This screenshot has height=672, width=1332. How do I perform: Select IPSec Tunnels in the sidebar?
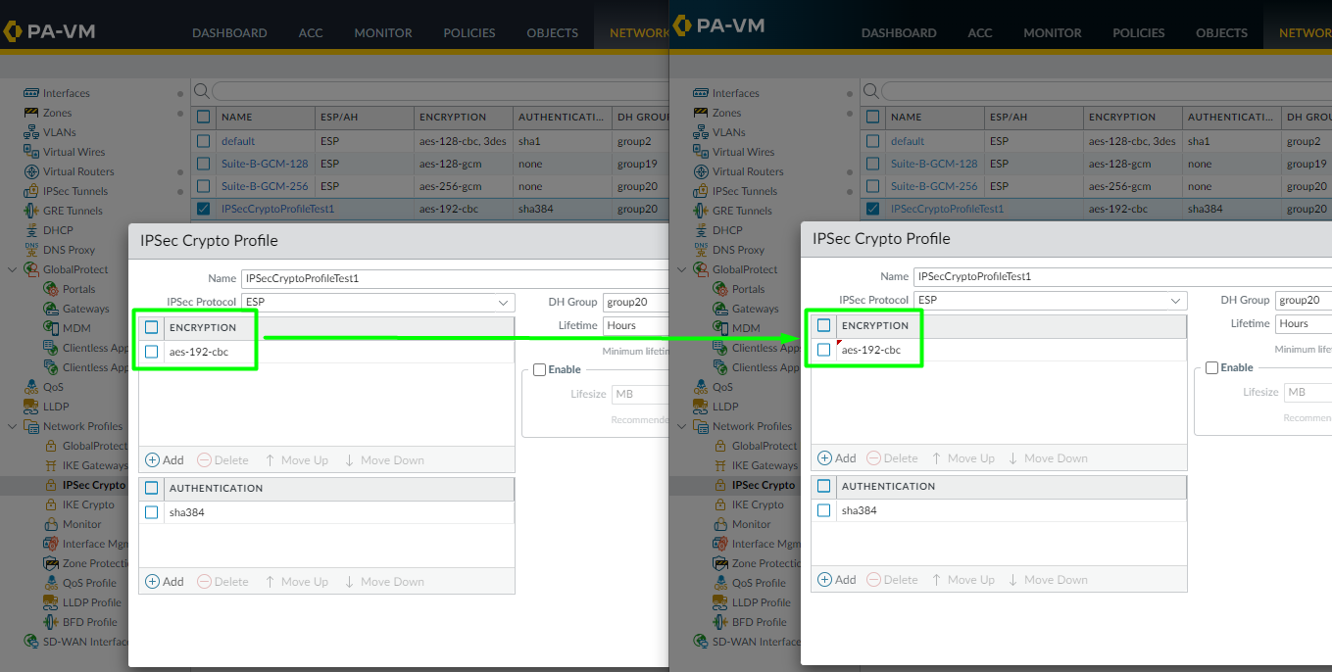[x=69, y=190]
